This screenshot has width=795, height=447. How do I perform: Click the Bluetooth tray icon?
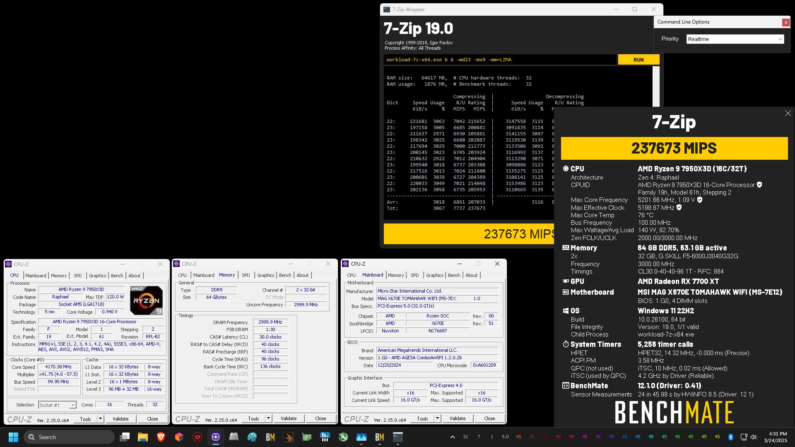point(731,437)
